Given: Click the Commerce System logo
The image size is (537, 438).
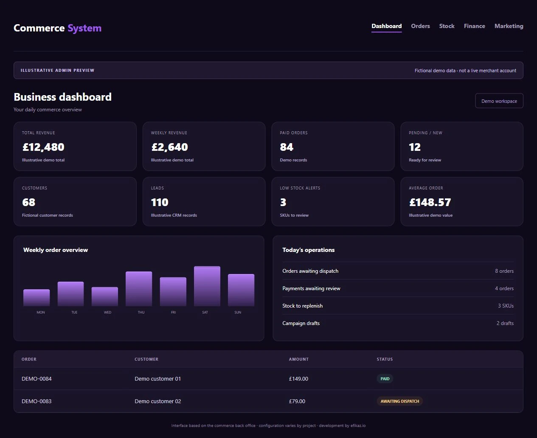Looking at the screenshot, I should [57, 28].
